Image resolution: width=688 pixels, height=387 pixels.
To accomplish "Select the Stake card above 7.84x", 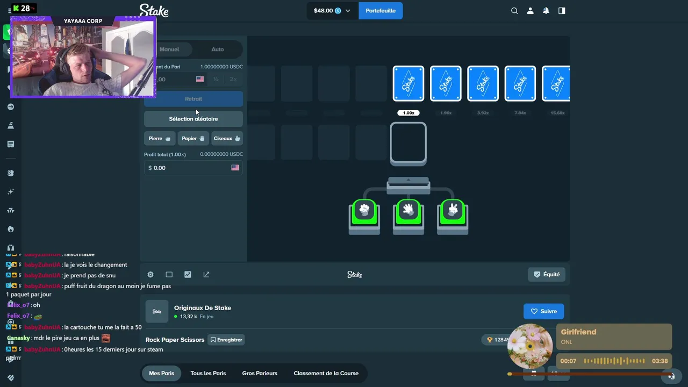I will 520,83.
